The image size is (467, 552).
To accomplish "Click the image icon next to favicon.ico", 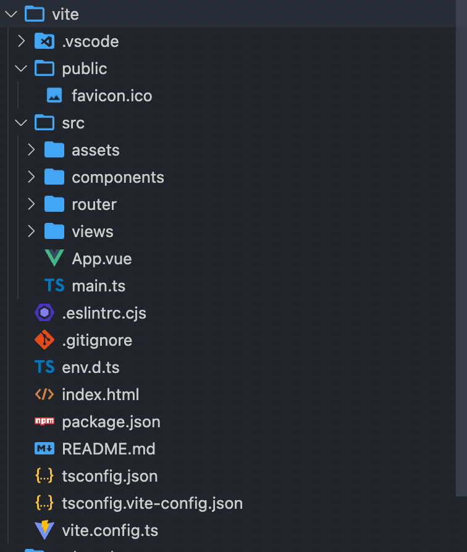I will pyautogui.click(x=54, y=96).
